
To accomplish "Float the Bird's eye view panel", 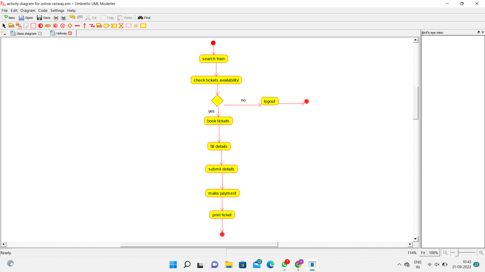I will [478, 32].
